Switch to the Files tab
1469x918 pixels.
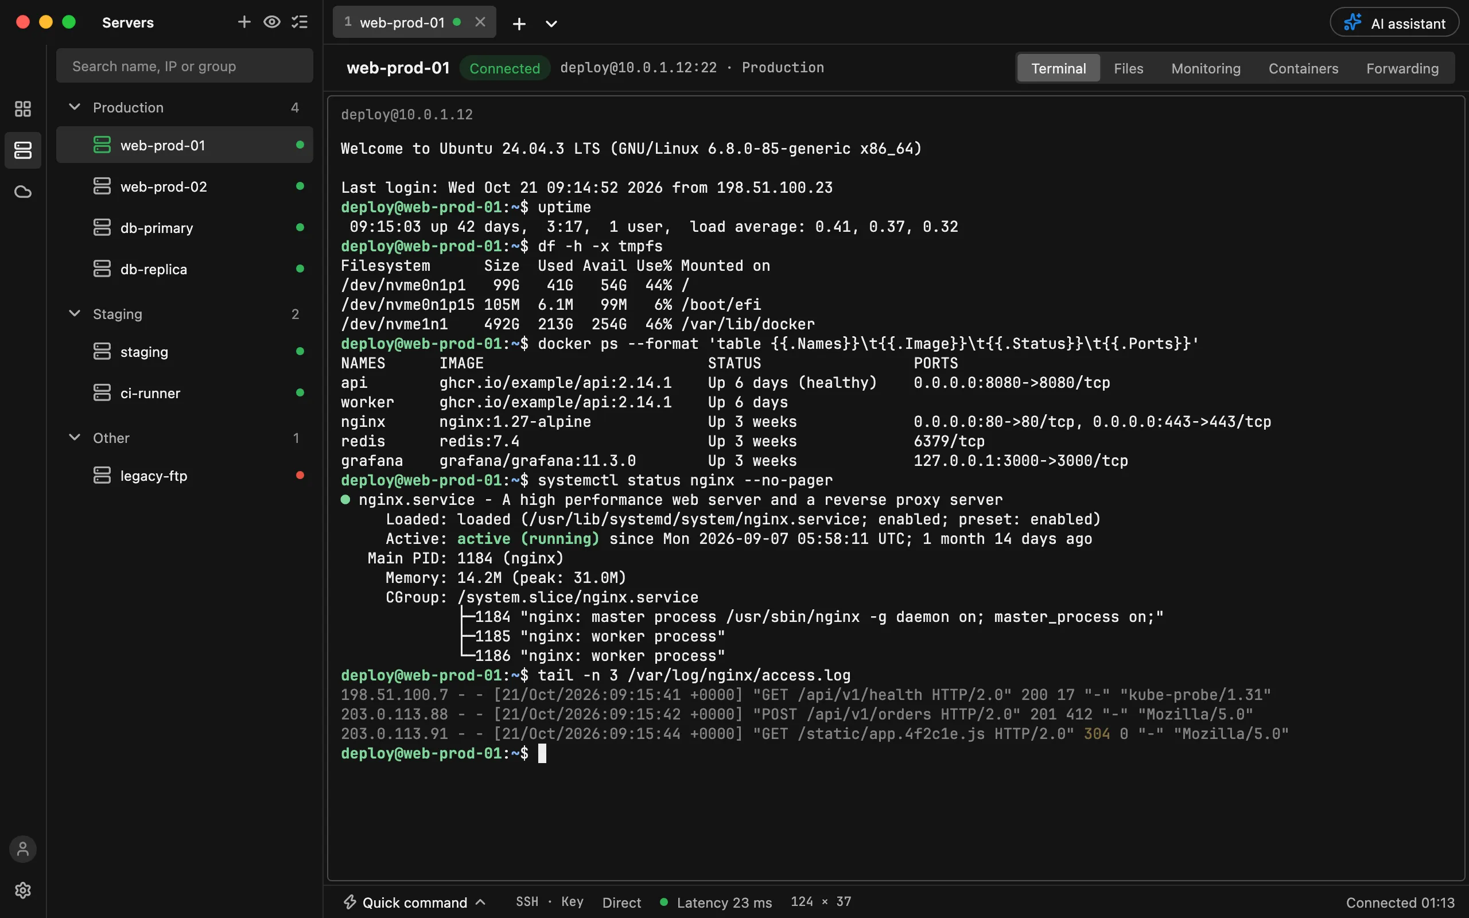(1129, 68)
